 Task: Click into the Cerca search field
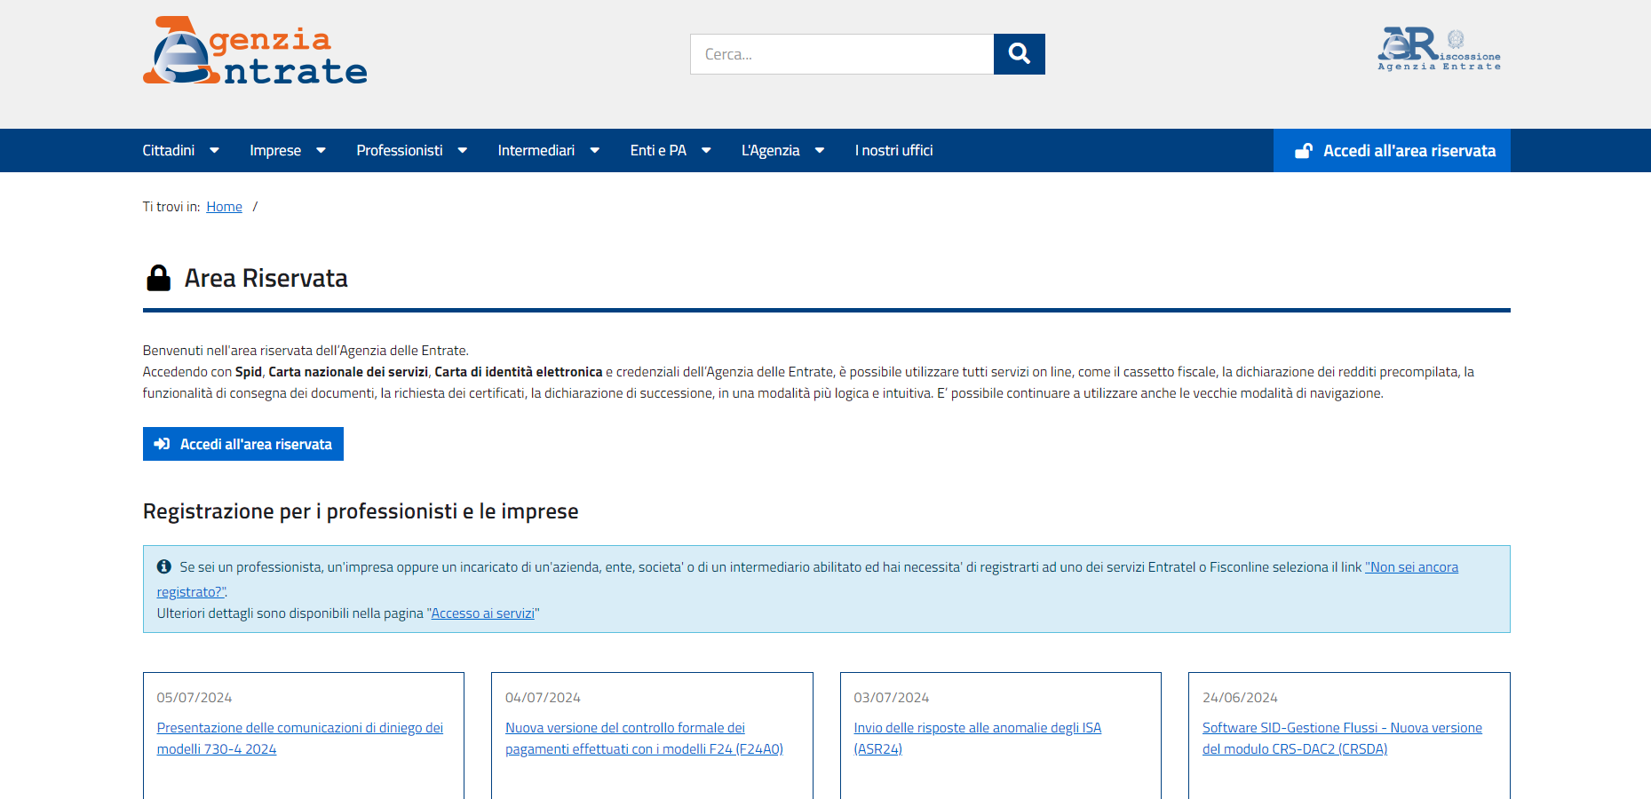pyautogui.click(x=841, y=54)
